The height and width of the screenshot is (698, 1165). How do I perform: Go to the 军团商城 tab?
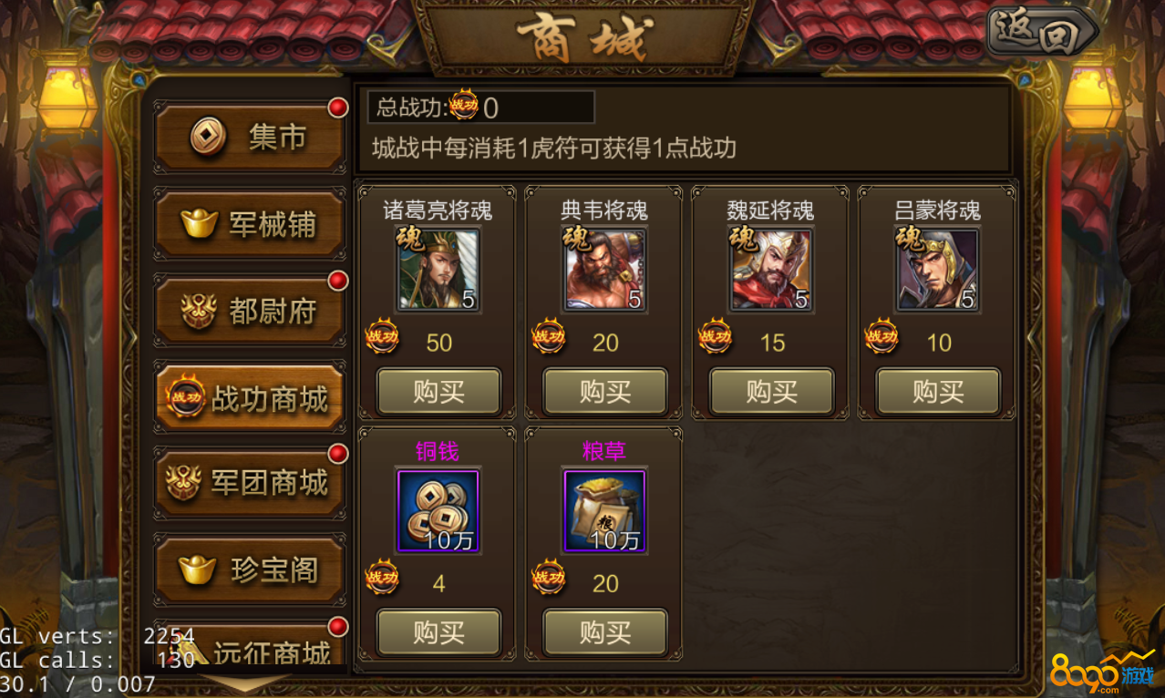pyautogui.click(x=250, y=483)
